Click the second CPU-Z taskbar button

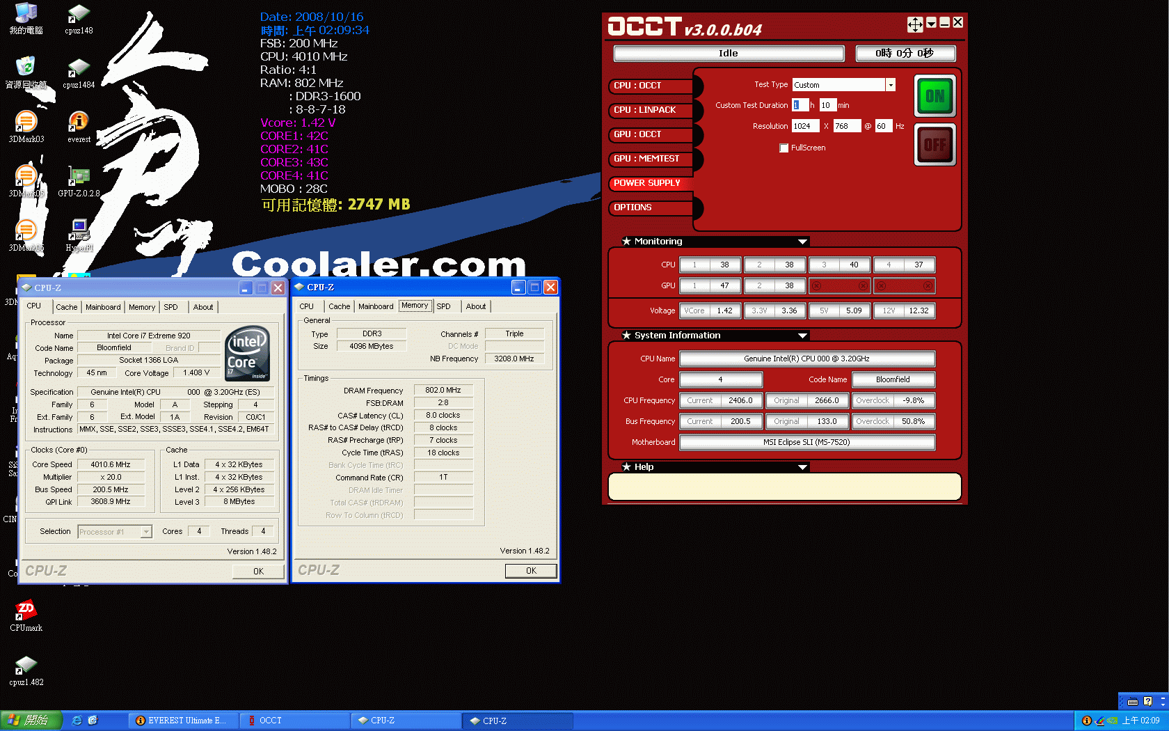click(518, 721)
